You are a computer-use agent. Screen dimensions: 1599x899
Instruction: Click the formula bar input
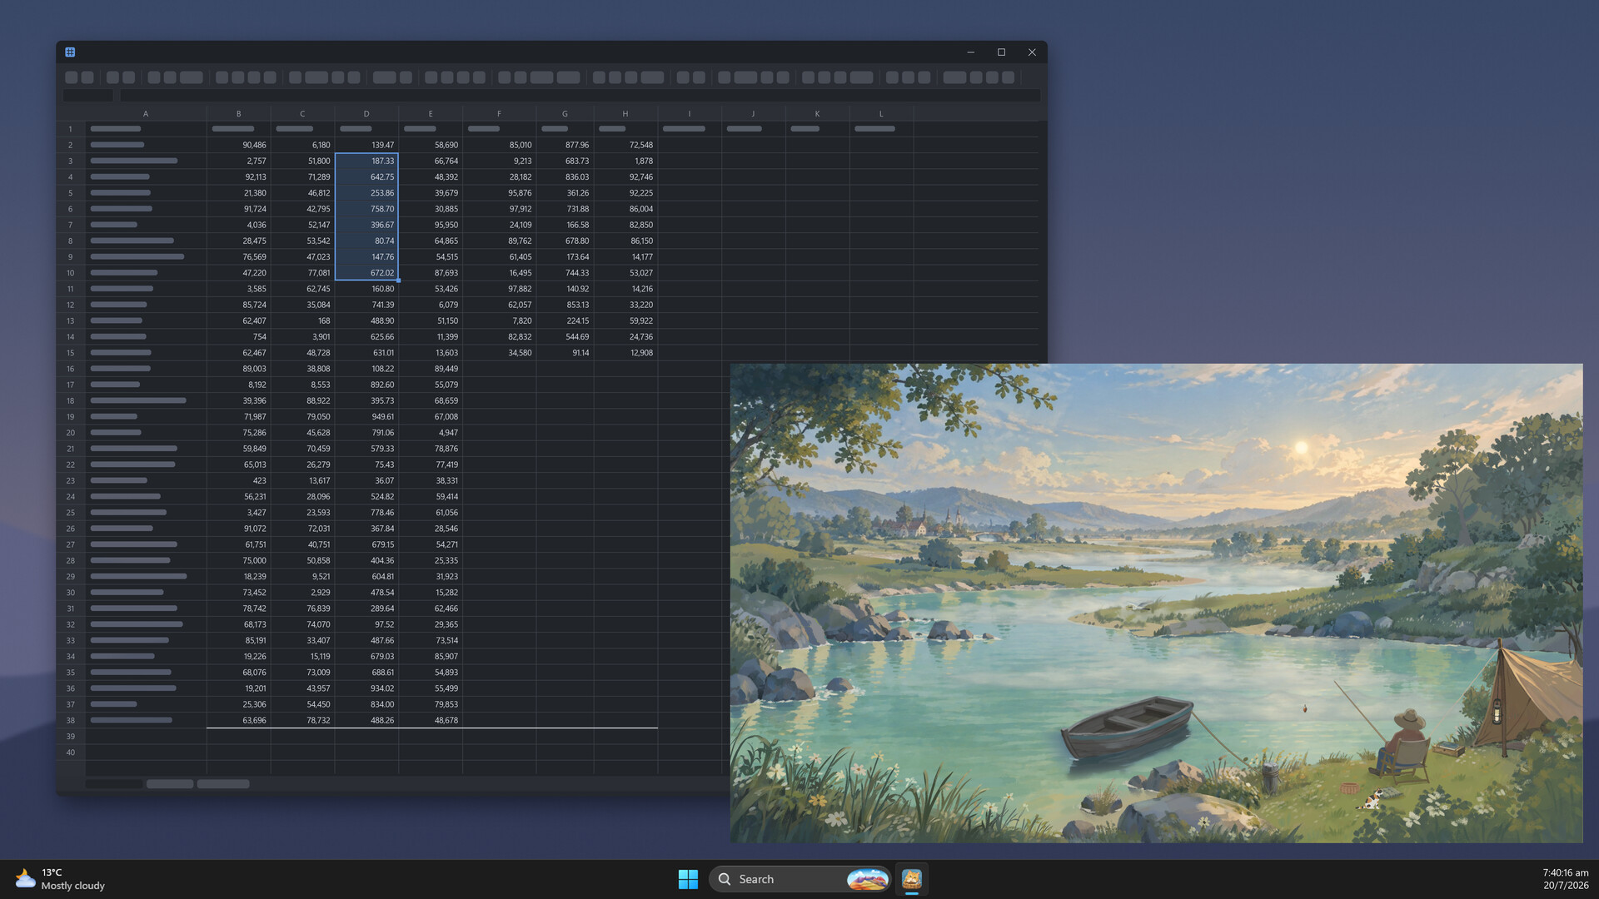(580, 95)
